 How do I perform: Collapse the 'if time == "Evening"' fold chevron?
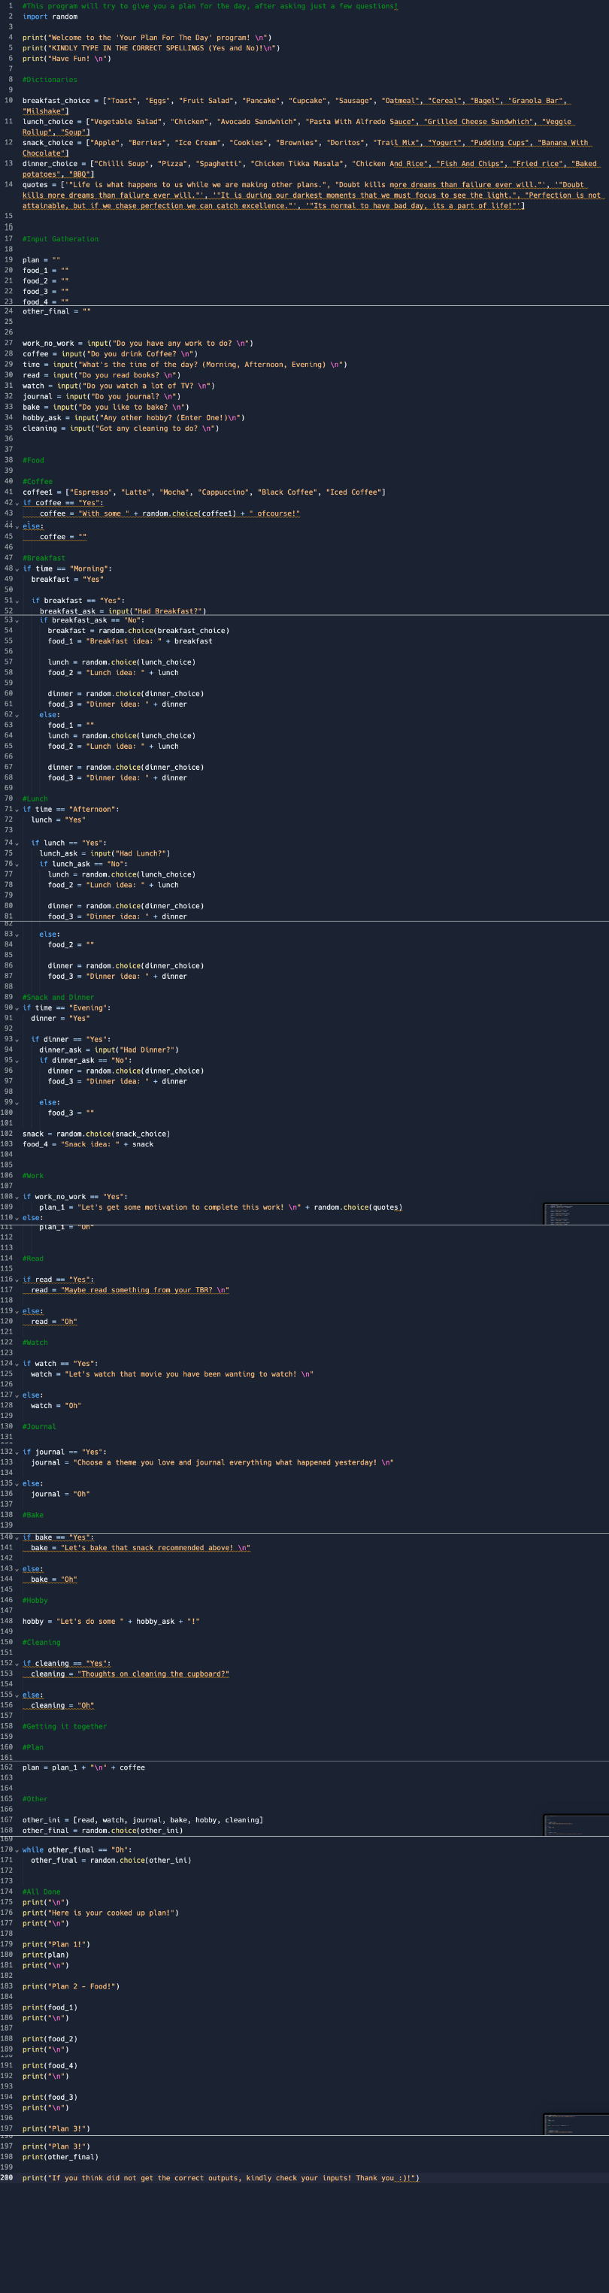(x=17, y=1007)
